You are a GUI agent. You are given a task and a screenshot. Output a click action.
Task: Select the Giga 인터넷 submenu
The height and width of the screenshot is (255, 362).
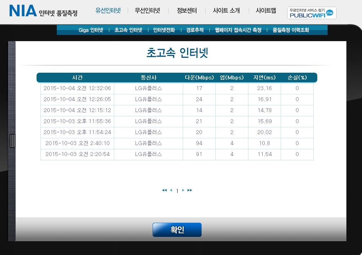[x=91, y=30]
